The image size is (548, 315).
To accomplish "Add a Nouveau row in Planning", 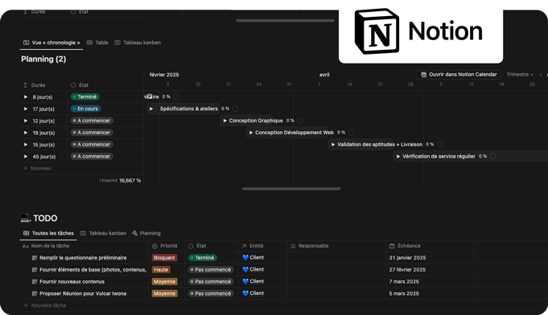I will click(37, 168).
